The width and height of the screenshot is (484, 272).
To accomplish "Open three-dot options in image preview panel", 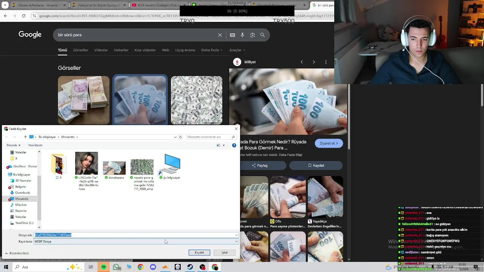I will point(326,62).
